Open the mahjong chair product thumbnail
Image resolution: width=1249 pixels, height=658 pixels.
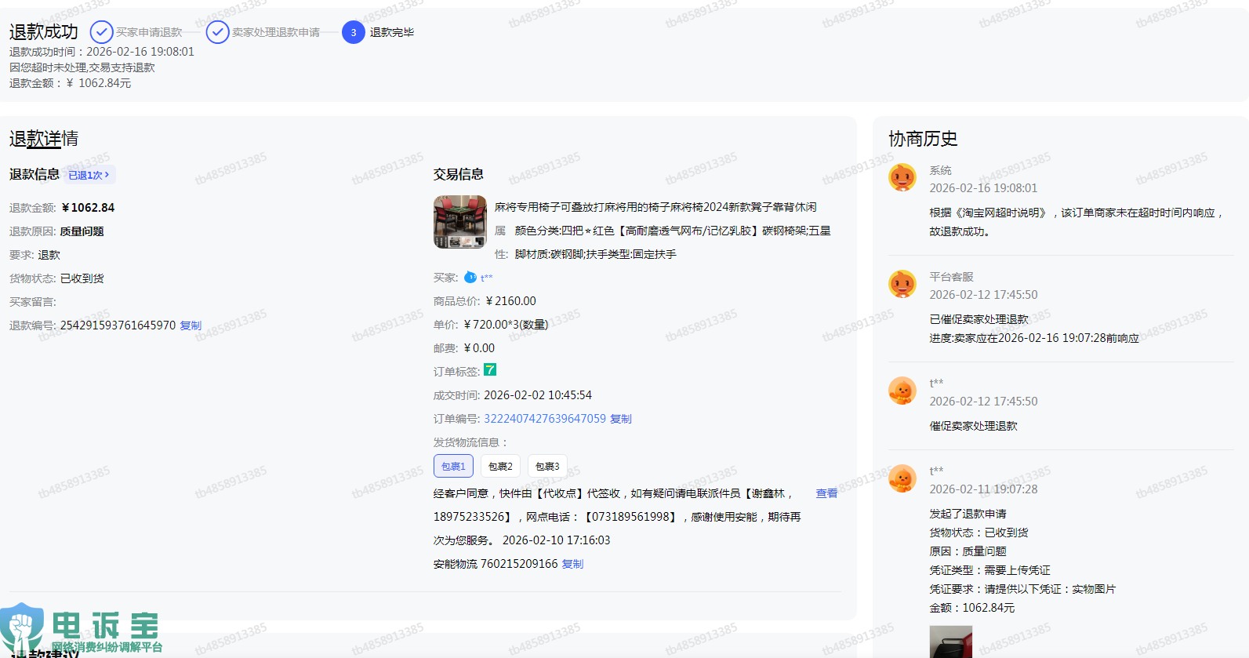(460, 222)
